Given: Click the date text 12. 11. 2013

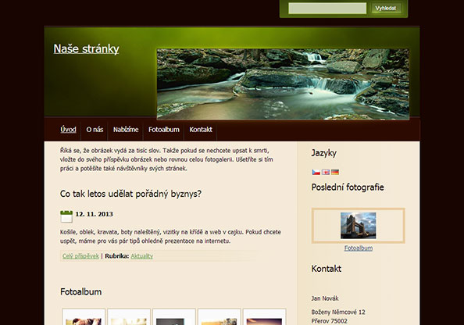Looking at the screenshot, I should tap(94, 214).
